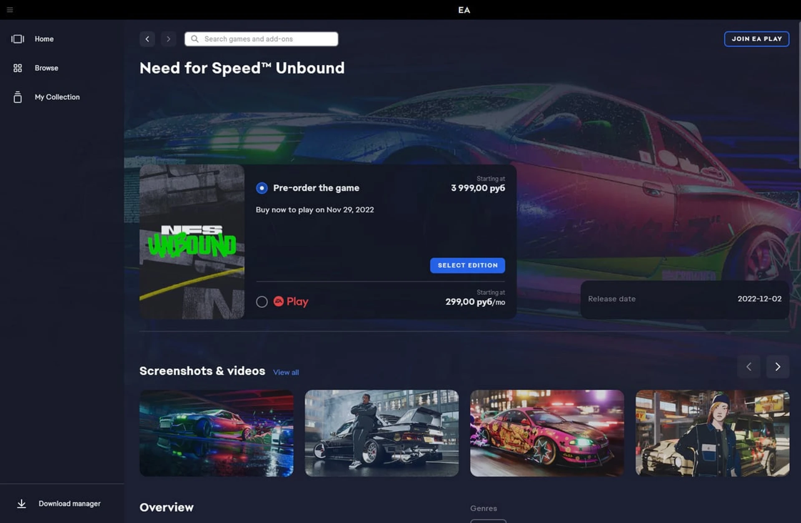Open the pink decorated car thumbnail
The width and height of the screenshot is (801, 523).
click(547, 433)
